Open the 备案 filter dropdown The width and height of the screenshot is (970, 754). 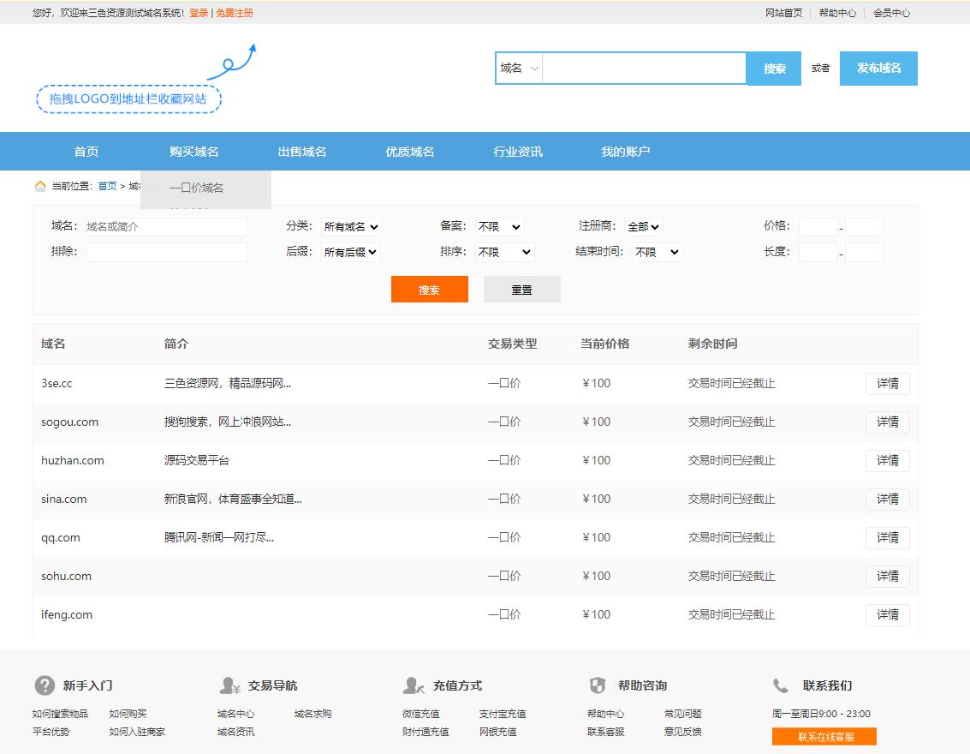pos(497,226)
